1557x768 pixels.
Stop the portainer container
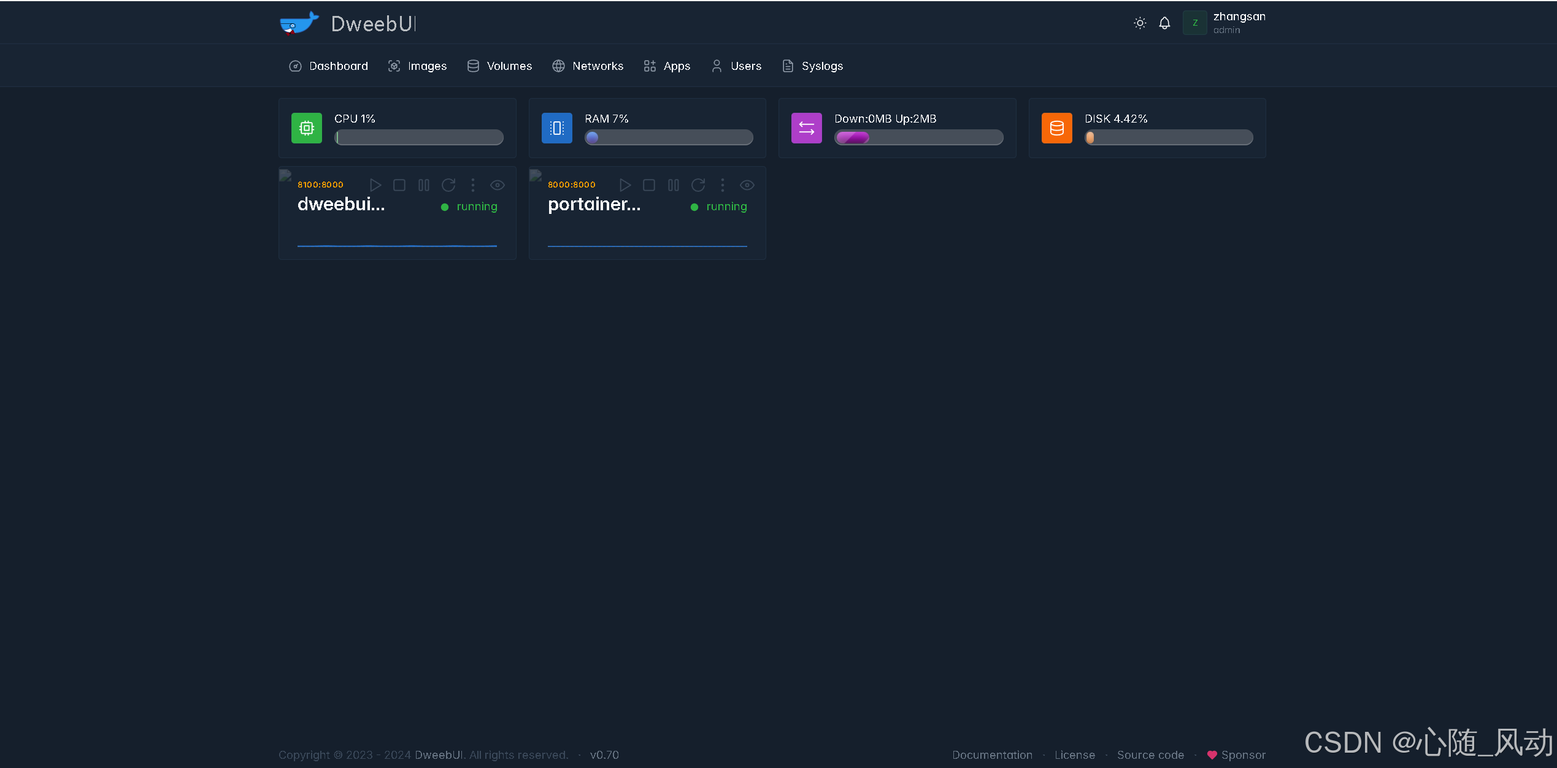[649, 185]
